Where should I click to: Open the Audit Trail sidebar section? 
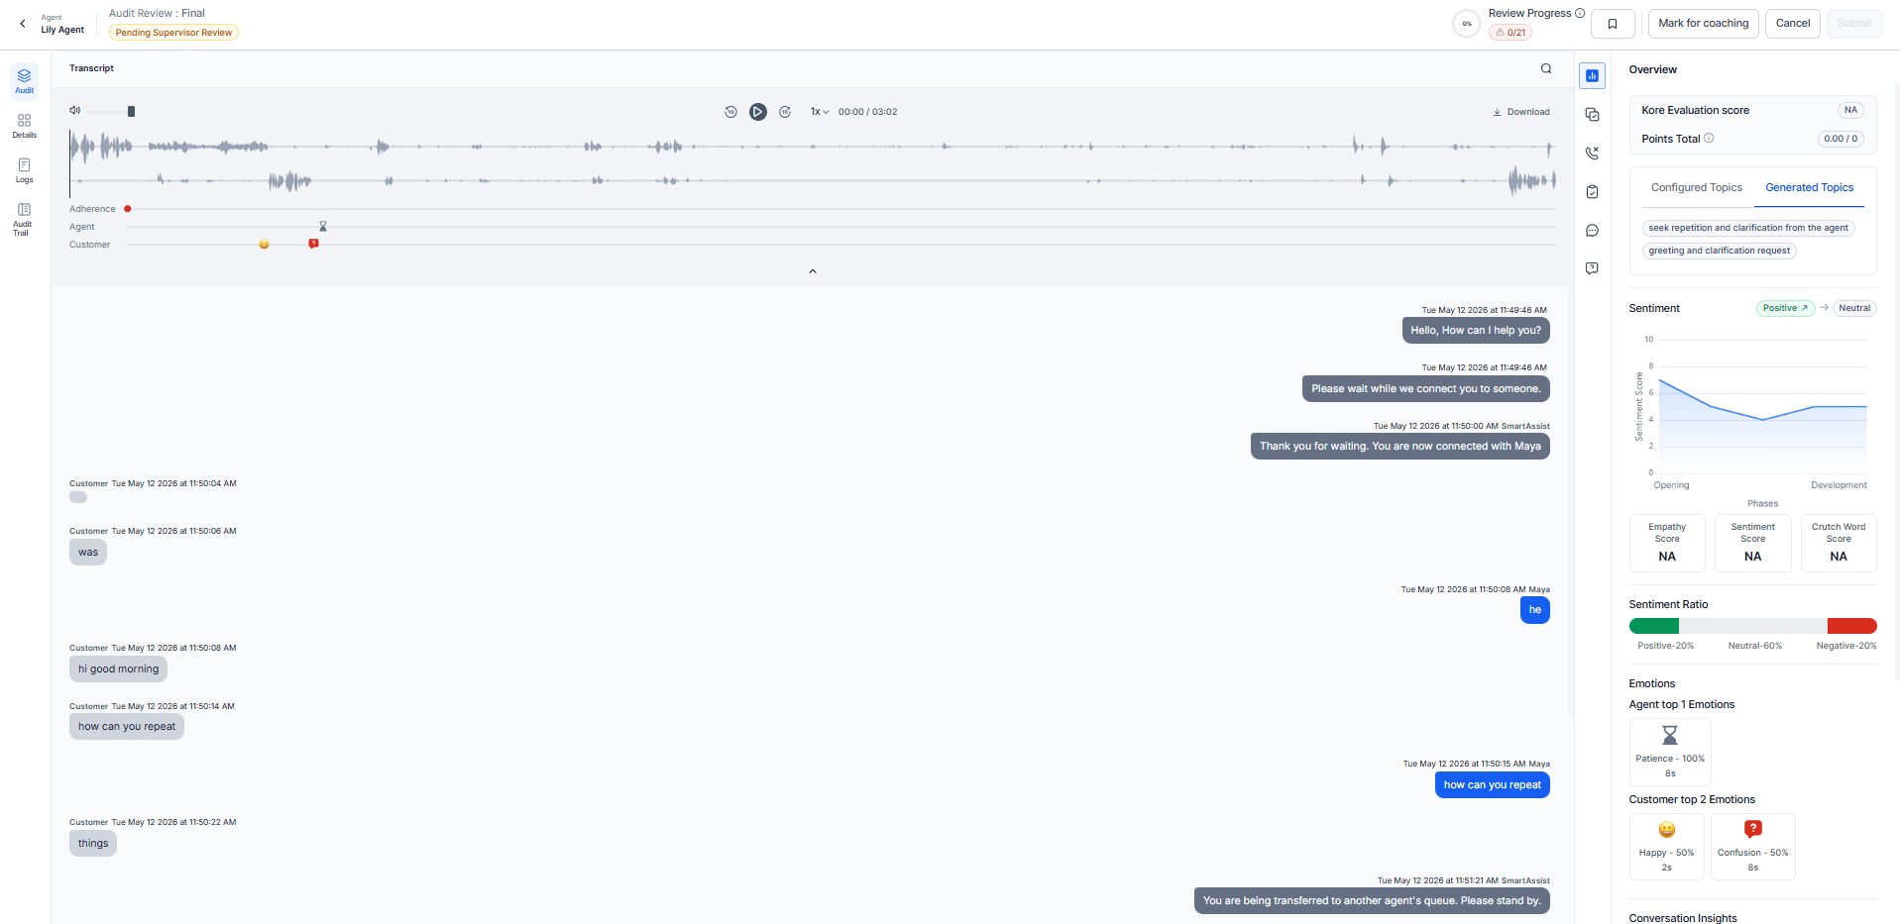click(x=25, y=218)
